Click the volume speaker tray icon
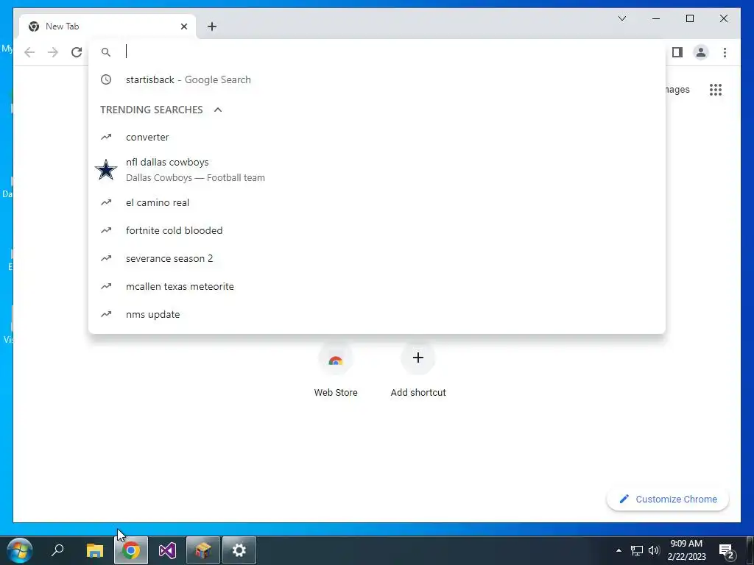Image resolution: width=754 pixels, height=565 pixels. (x=654, y=550)
